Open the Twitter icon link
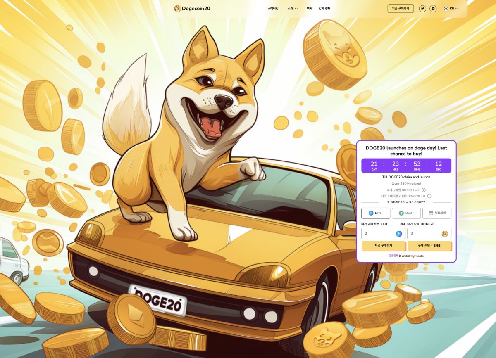496x358 pixels. pyautogui.click(x=422, y=9)
